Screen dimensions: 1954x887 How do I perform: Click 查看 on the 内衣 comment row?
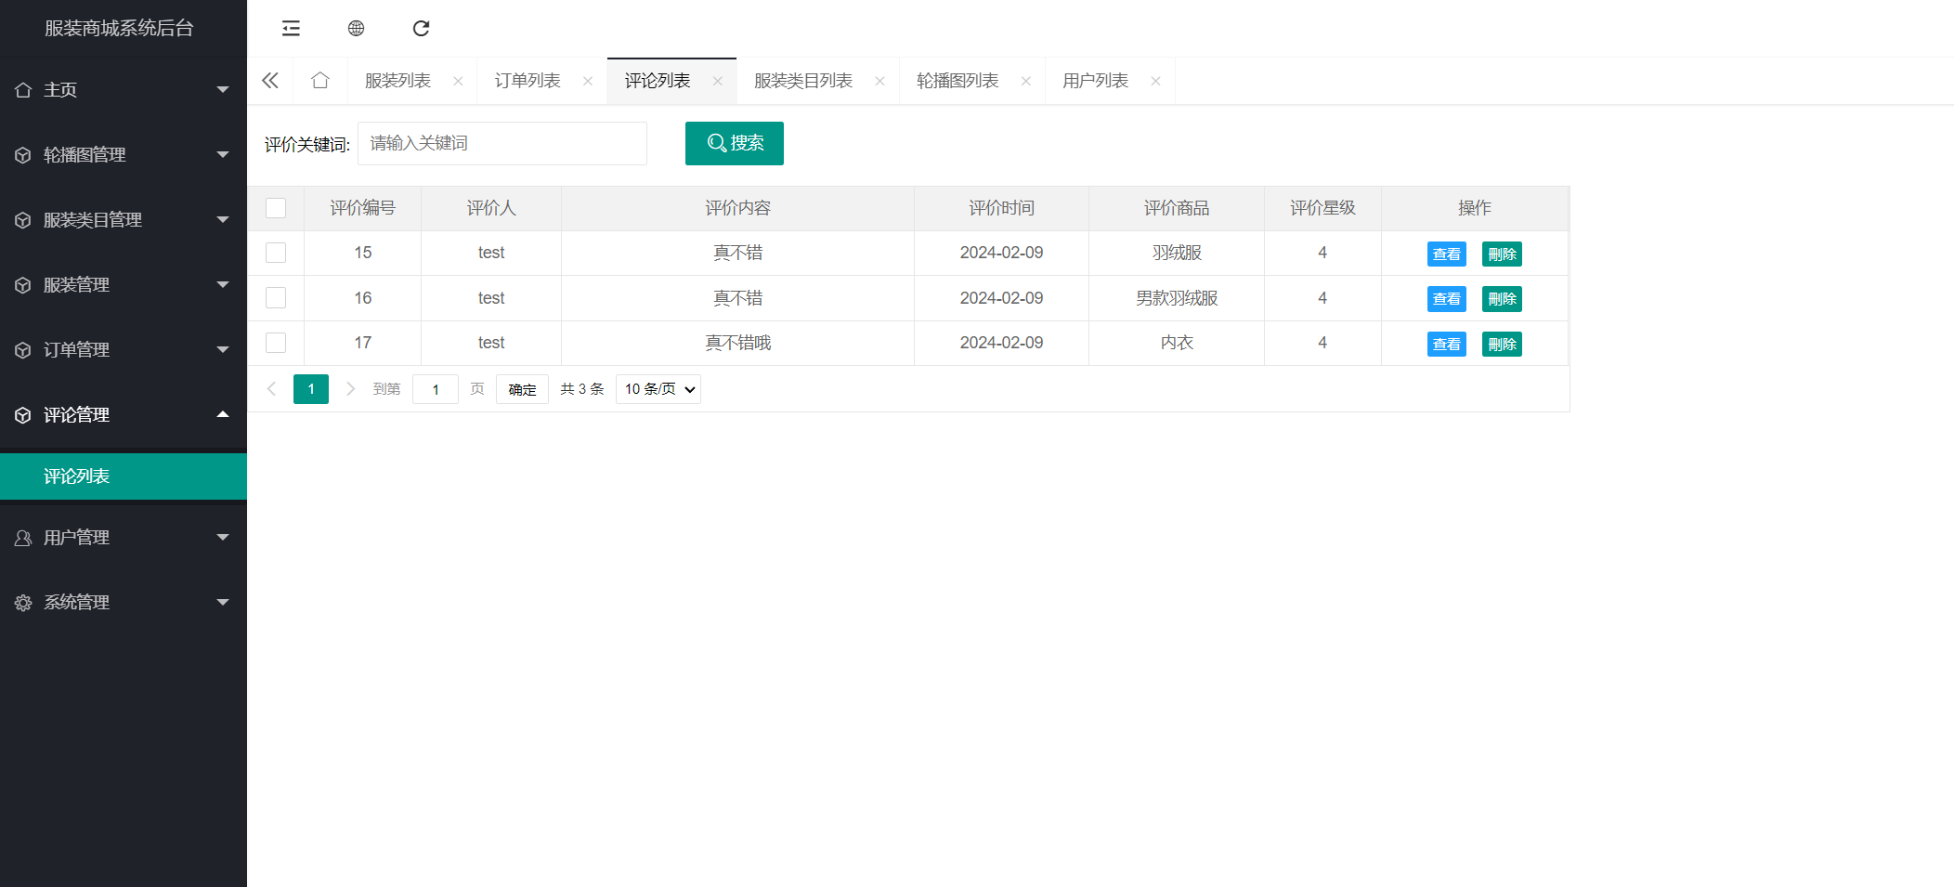[x=1446, y=343]
